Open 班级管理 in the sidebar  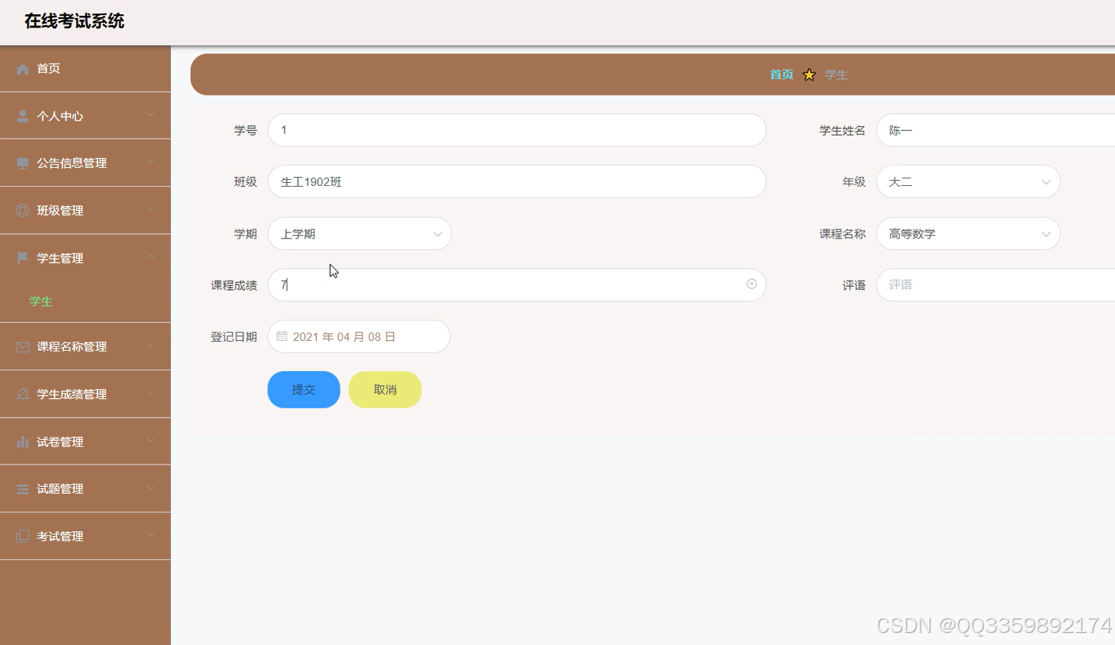85,210
